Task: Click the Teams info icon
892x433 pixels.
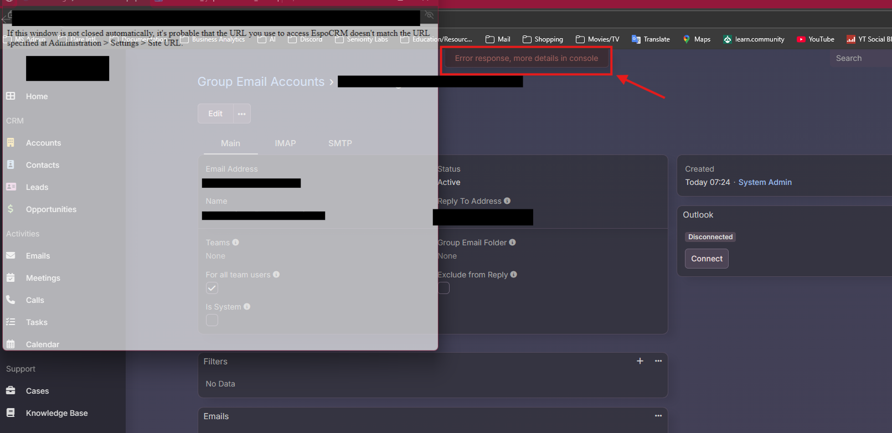Action: point(236,243)
